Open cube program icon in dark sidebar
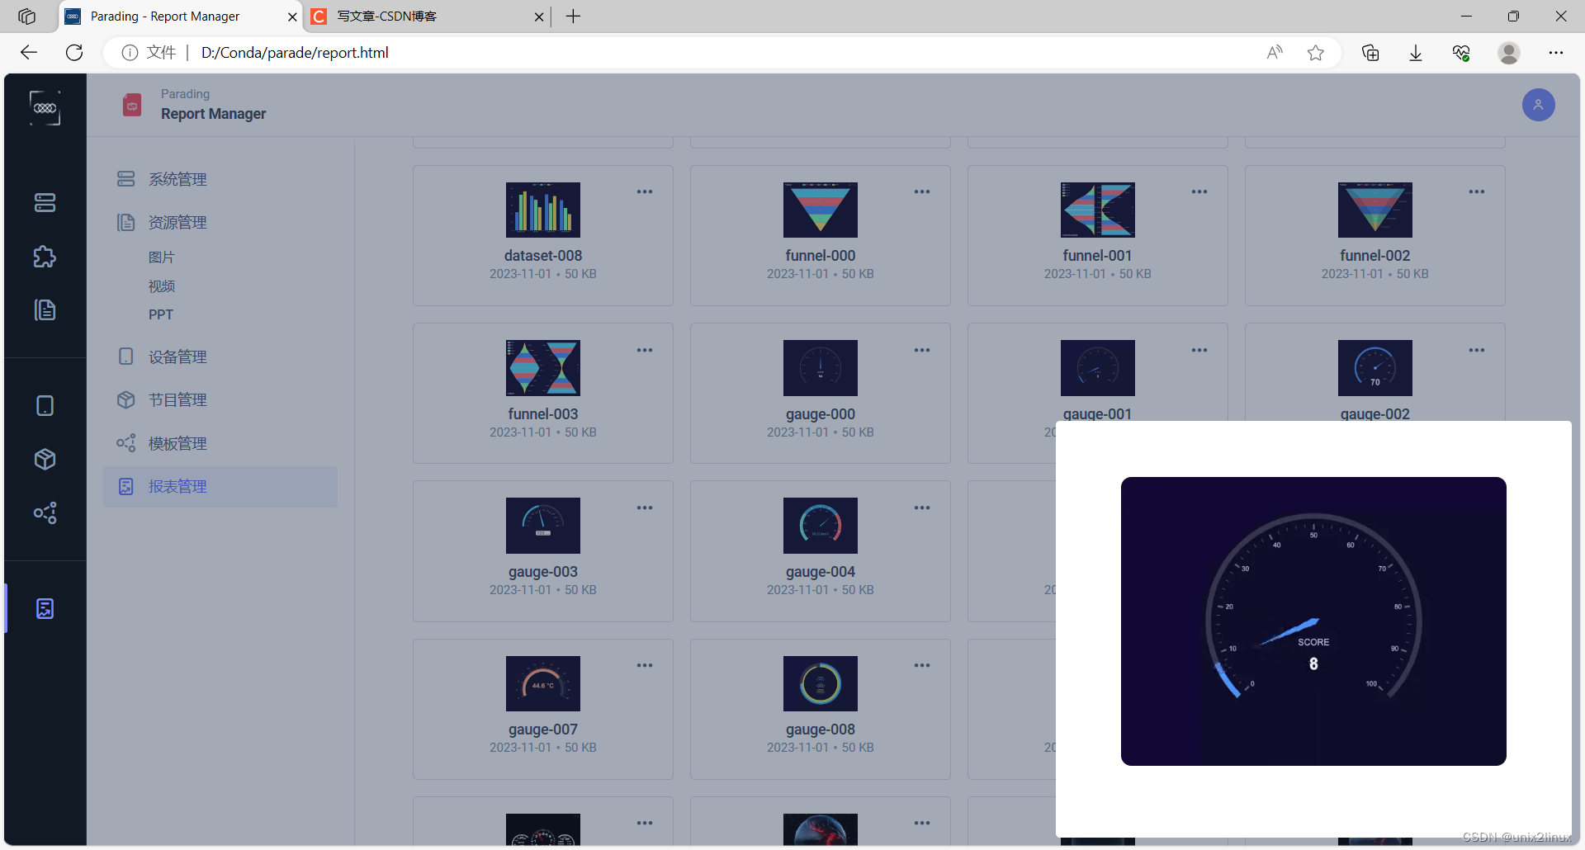 (x=45, y=459)
